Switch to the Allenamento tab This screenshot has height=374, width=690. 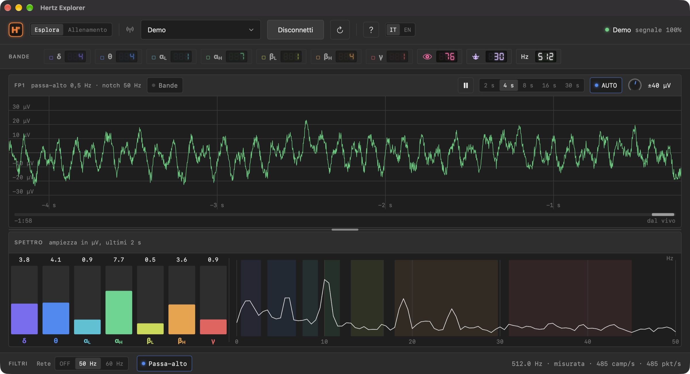(x=87, y=30)
